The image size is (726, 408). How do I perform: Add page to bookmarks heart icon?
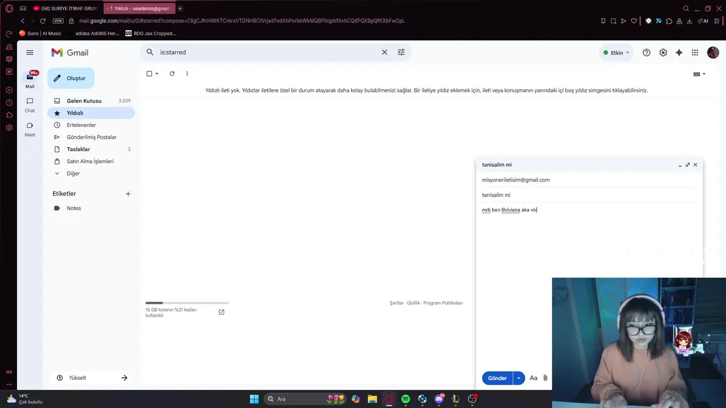click(x=634, y=21)
